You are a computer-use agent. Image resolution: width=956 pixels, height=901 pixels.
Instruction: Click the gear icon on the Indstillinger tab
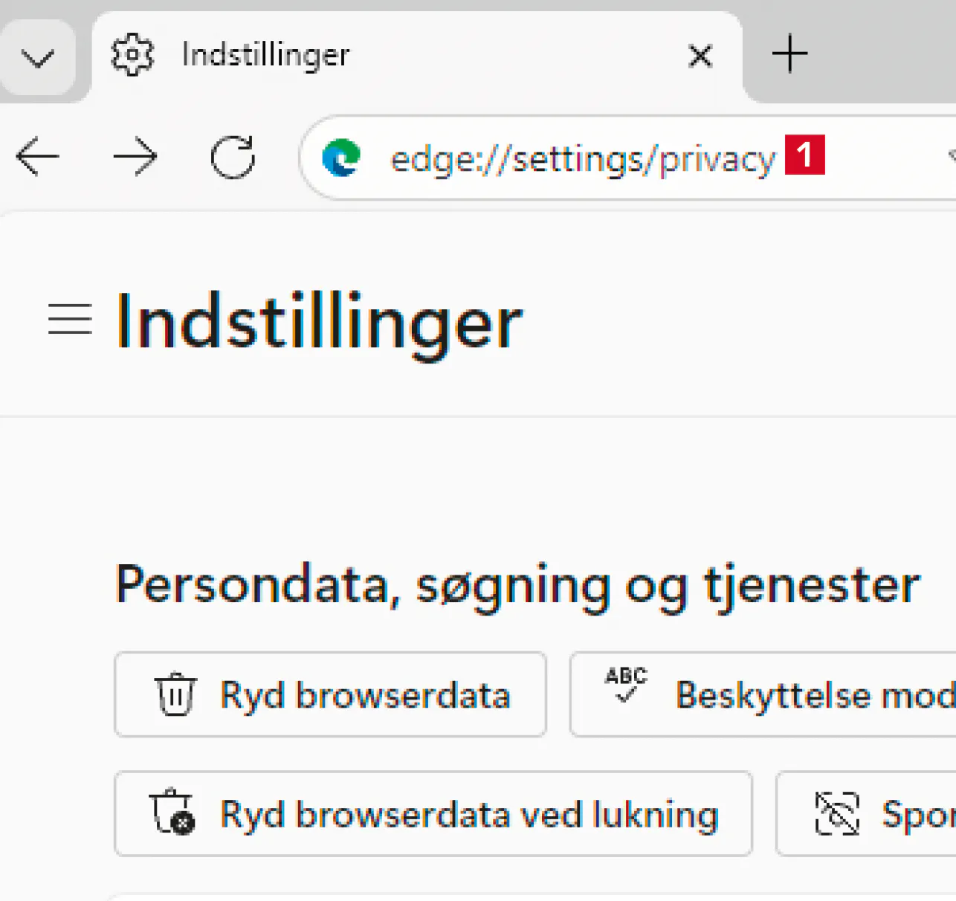coord(132,54)
